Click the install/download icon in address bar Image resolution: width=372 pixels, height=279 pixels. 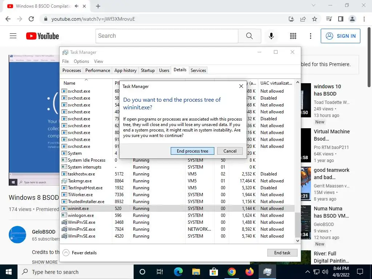[x=291, y=19]
